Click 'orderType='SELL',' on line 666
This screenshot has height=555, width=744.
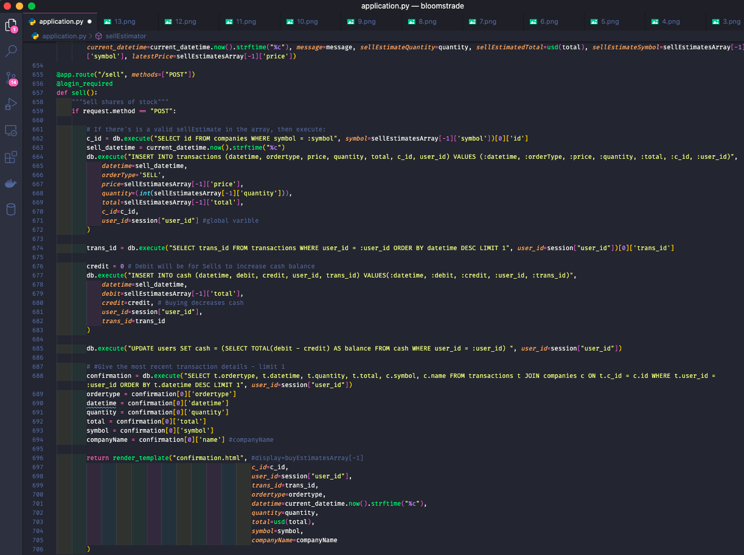(x=134, y=175)
